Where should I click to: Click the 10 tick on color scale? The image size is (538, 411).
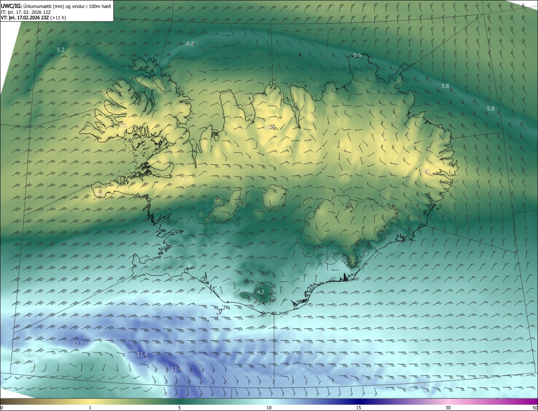point(269,408)
